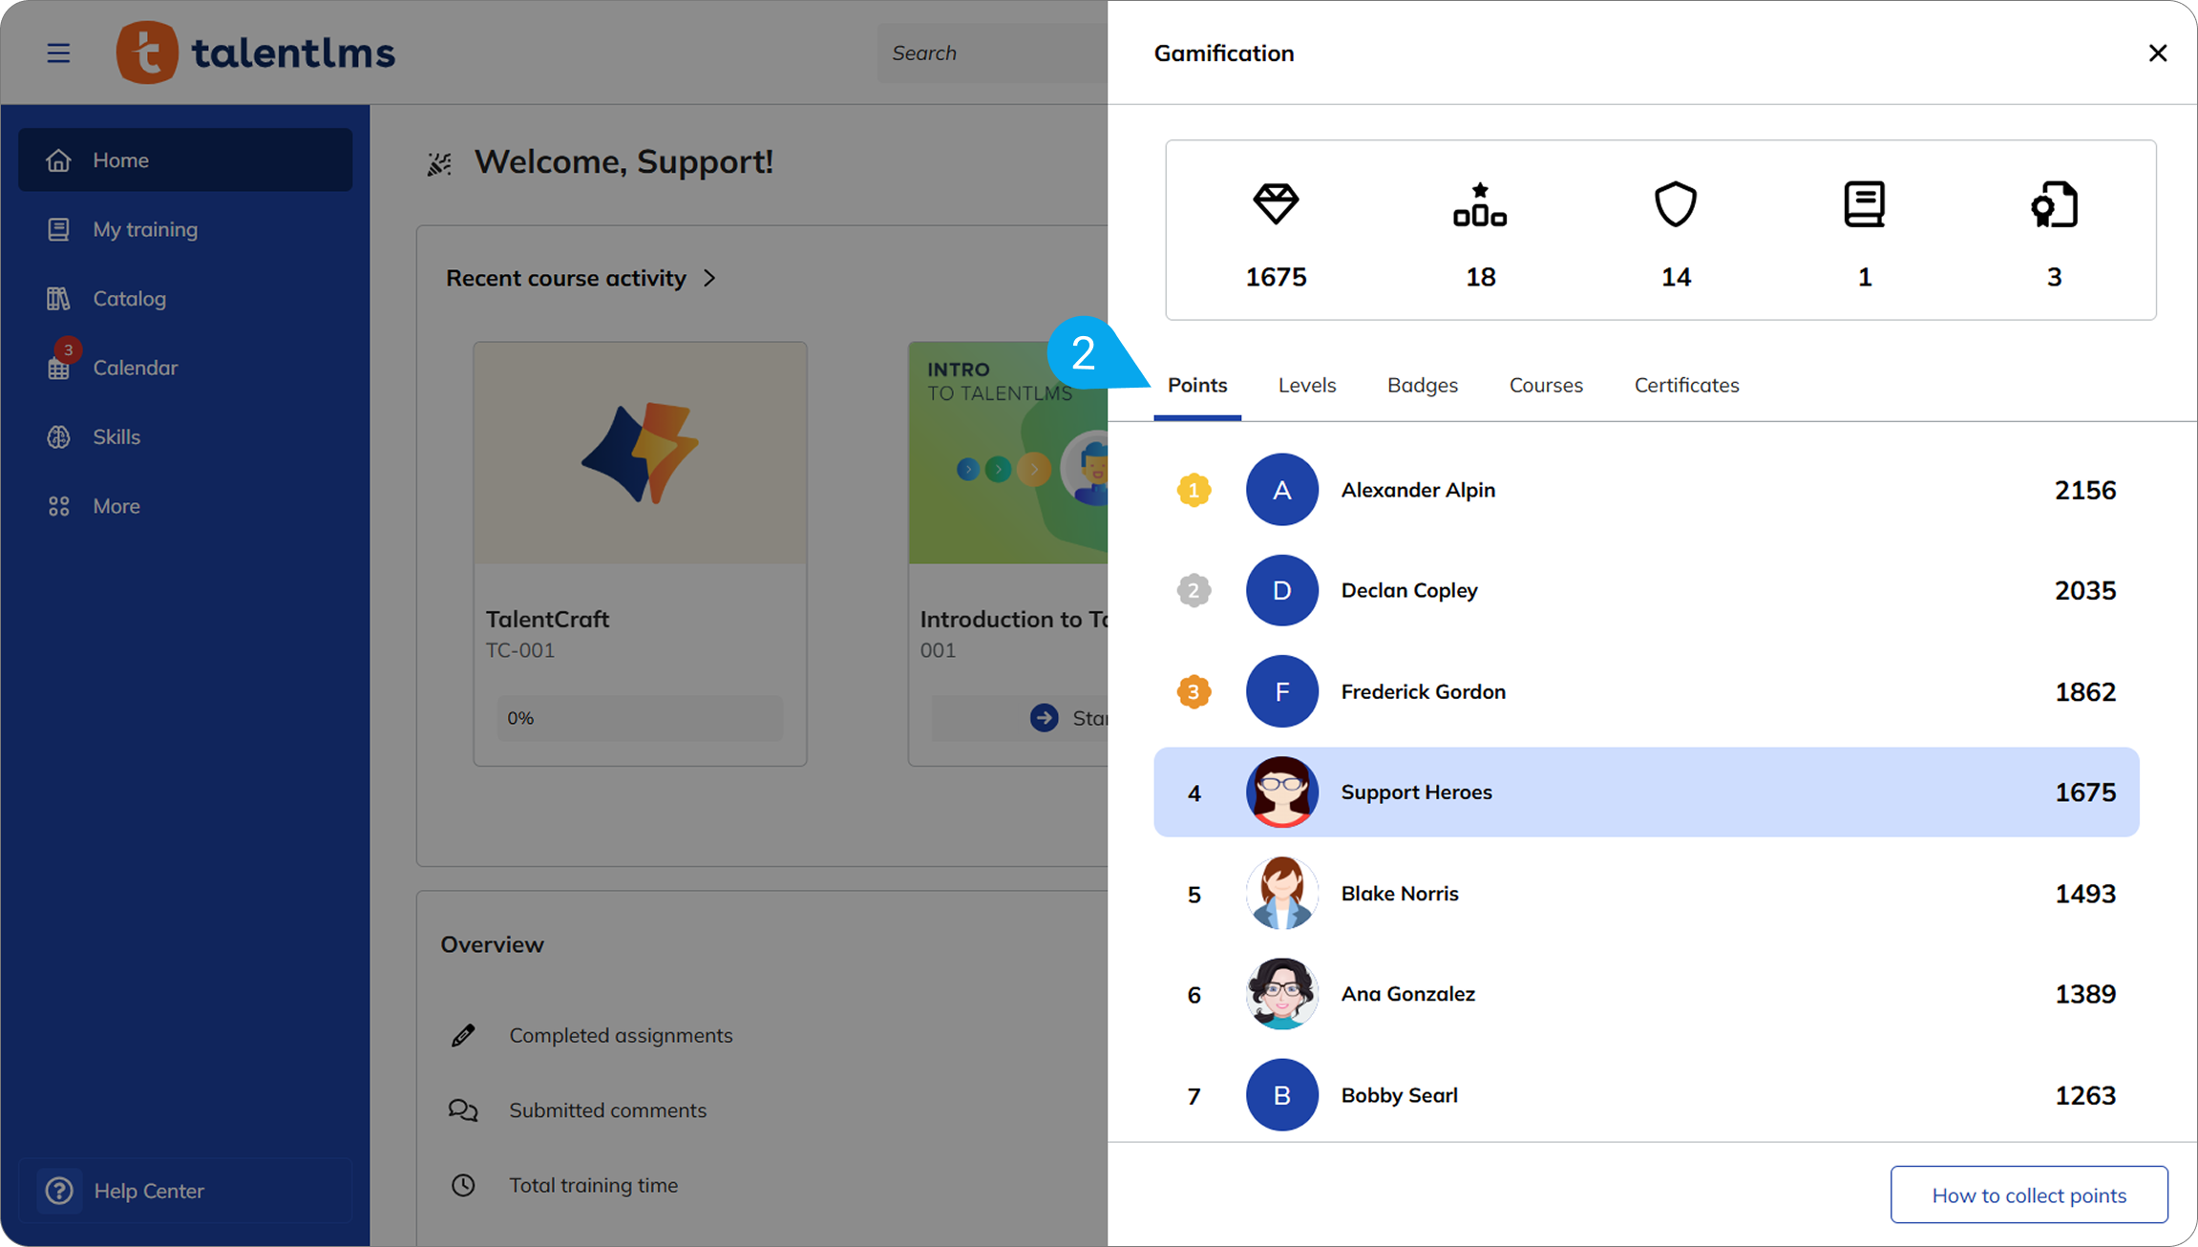Click the podium levels icon
2198x1247 pixels.
click(x=1480, y=204)
